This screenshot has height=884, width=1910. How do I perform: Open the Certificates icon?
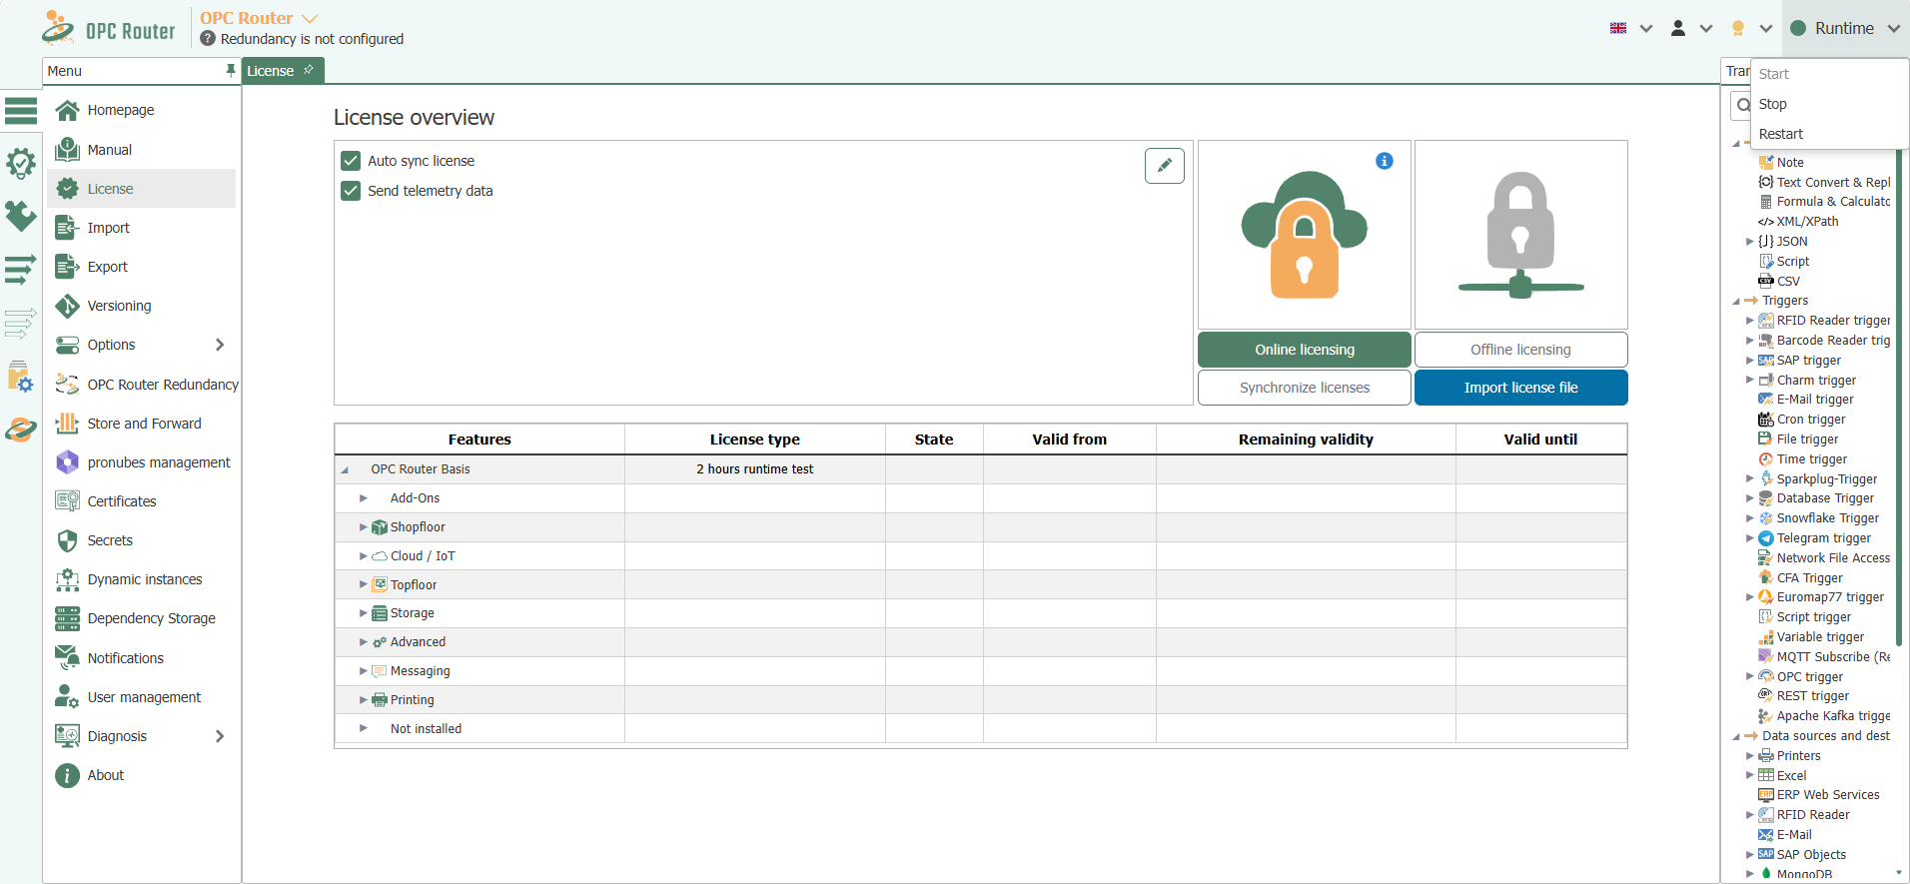pyautogui.click(x=67, y=501)
